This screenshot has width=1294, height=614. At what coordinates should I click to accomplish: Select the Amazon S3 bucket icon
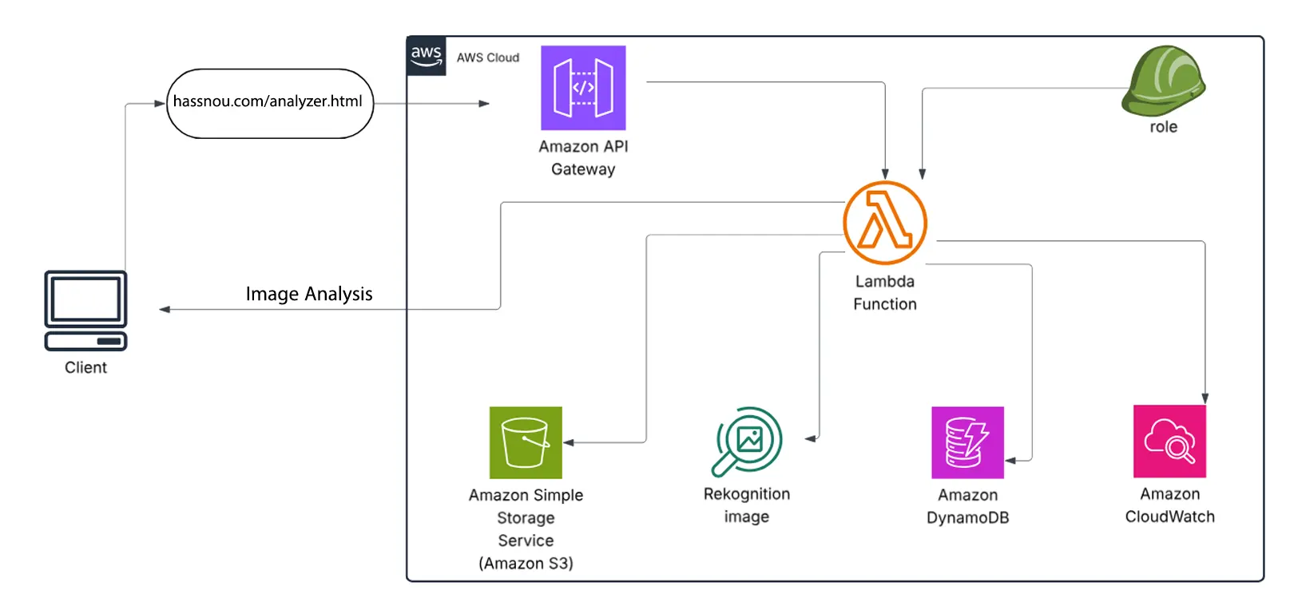[526, 442]
